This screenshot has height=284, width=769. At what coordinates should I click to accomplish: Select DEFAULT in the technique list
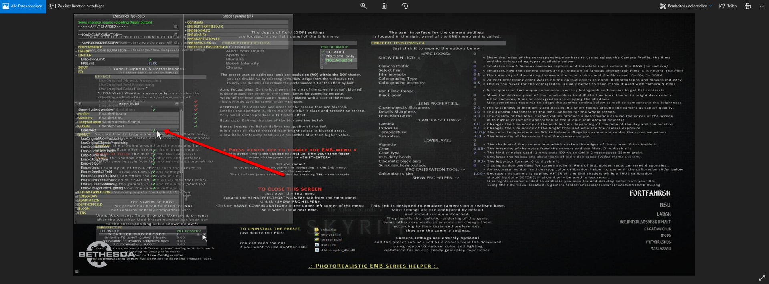coord(335,52)
